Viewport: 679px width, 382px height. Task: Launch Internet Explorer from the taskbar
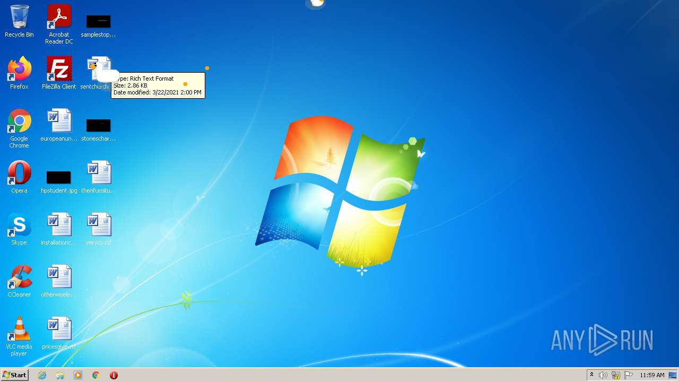click(42, 375)
